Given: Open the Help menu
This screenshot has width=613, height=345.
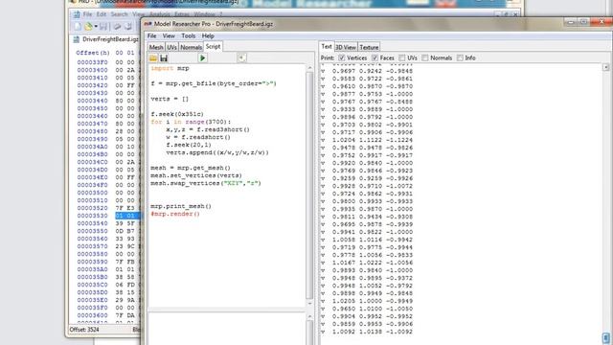Looking at the screenshot, I should [x=208, y=36].
